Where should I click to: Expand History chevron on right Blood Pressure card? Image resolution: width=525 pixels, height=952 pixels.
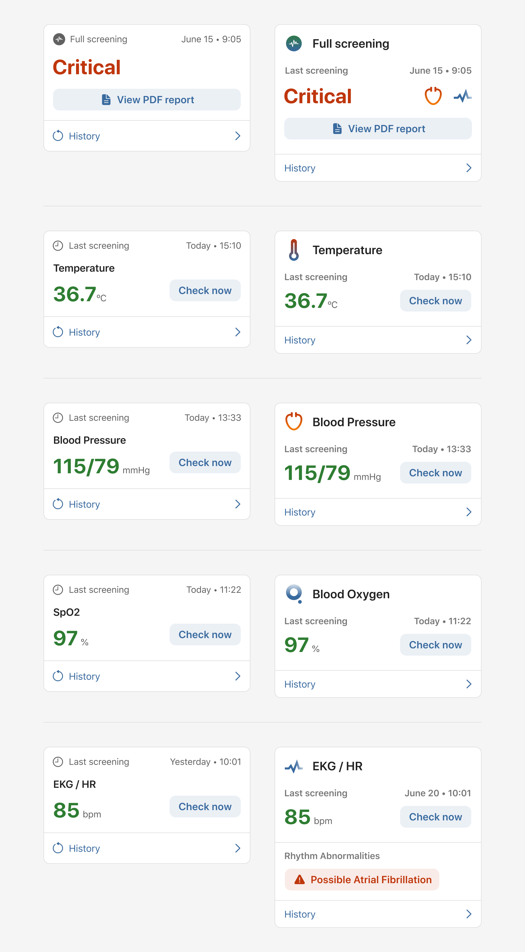(469, 512)
